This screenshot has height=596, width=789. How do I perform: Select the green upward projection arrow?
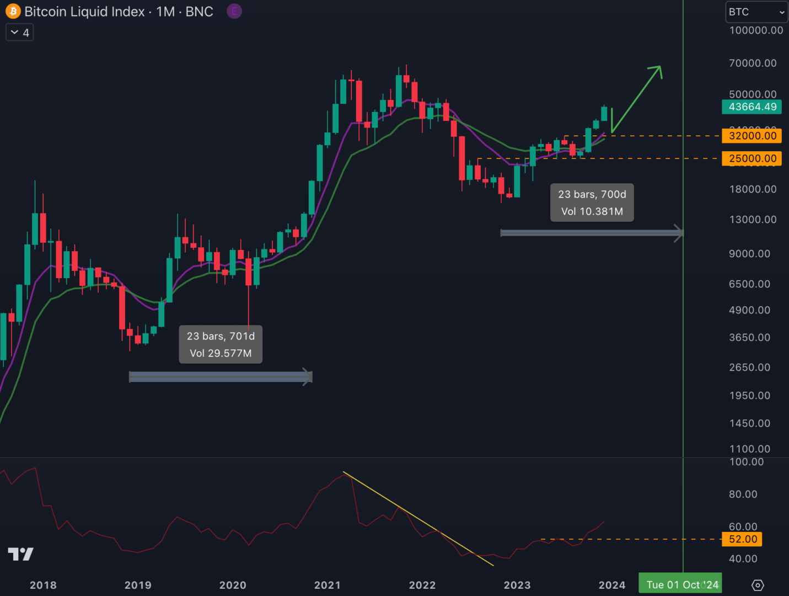pos(637,98)
